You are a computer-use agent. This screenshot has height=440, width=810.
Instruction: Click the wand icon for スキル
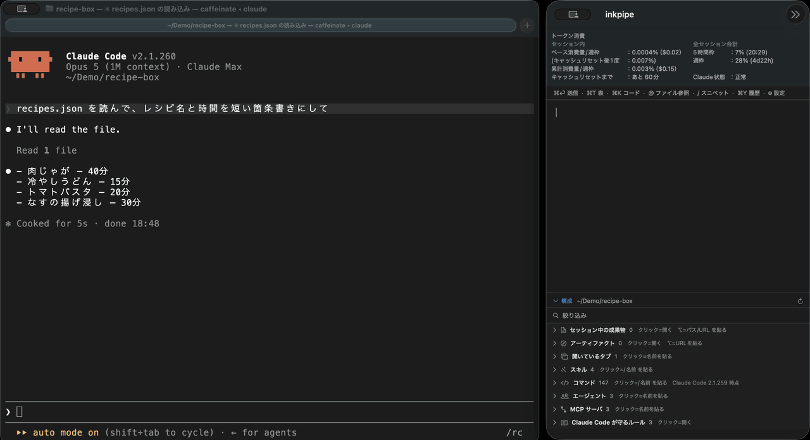point(563,370)
